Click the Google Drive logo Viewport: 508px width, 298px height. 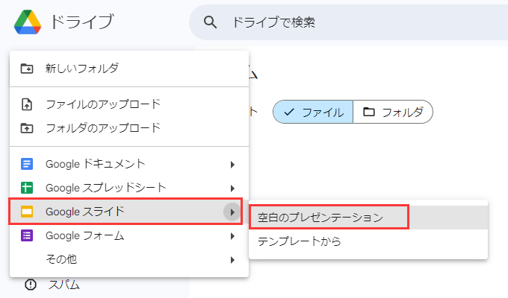(28, 22)
